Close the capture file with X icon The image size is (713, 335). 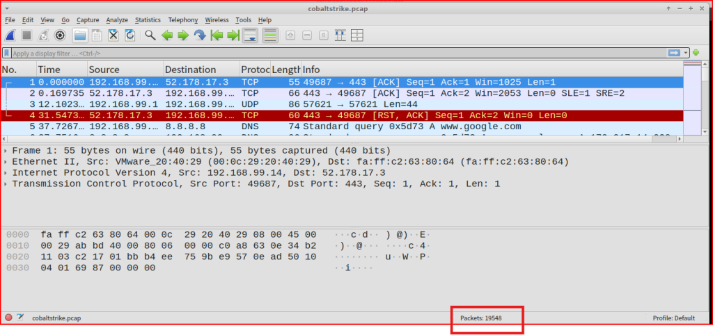[113, 35]
